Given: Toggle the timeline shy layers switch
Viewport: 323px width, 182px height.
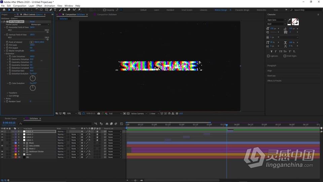Looking at the screenshot, I should point(107,124).
